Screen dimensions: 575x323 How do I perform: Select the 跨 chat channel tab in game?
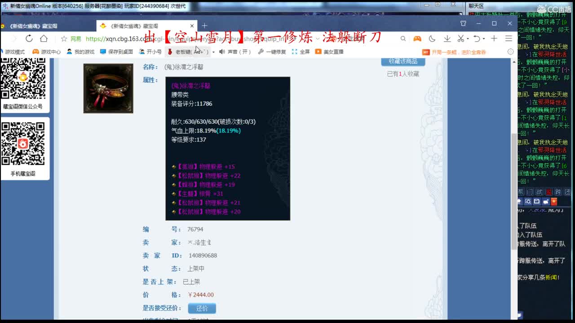point(558,192)
